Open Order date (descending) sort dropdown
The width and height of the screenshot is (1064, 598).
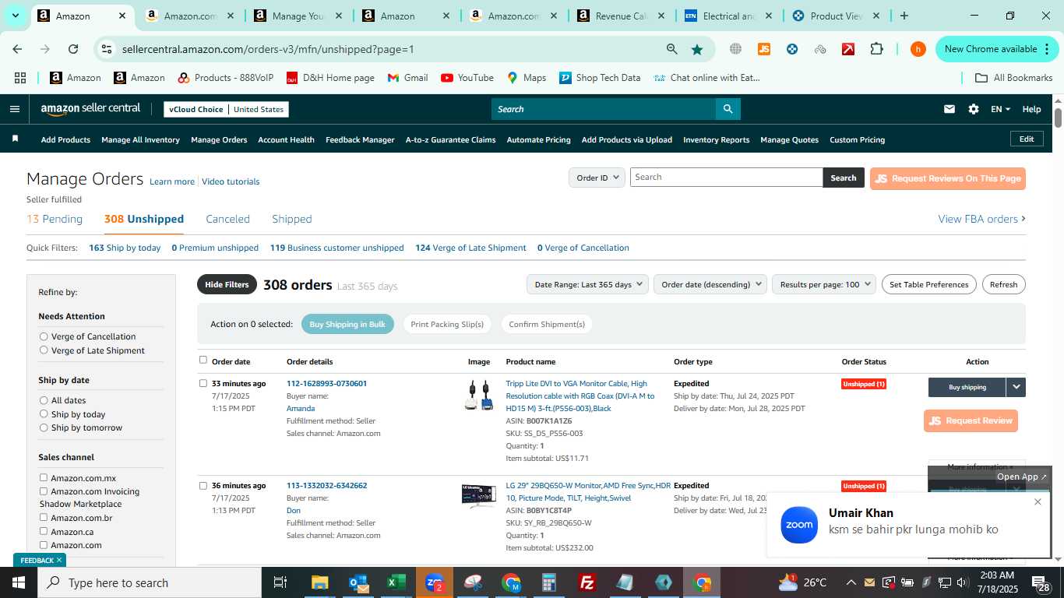(x=710, y=284)
